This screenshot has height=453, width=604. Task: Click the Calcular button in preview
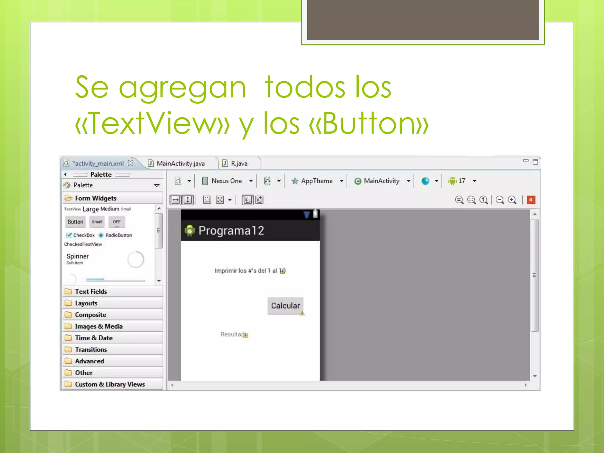click(285, 306)
